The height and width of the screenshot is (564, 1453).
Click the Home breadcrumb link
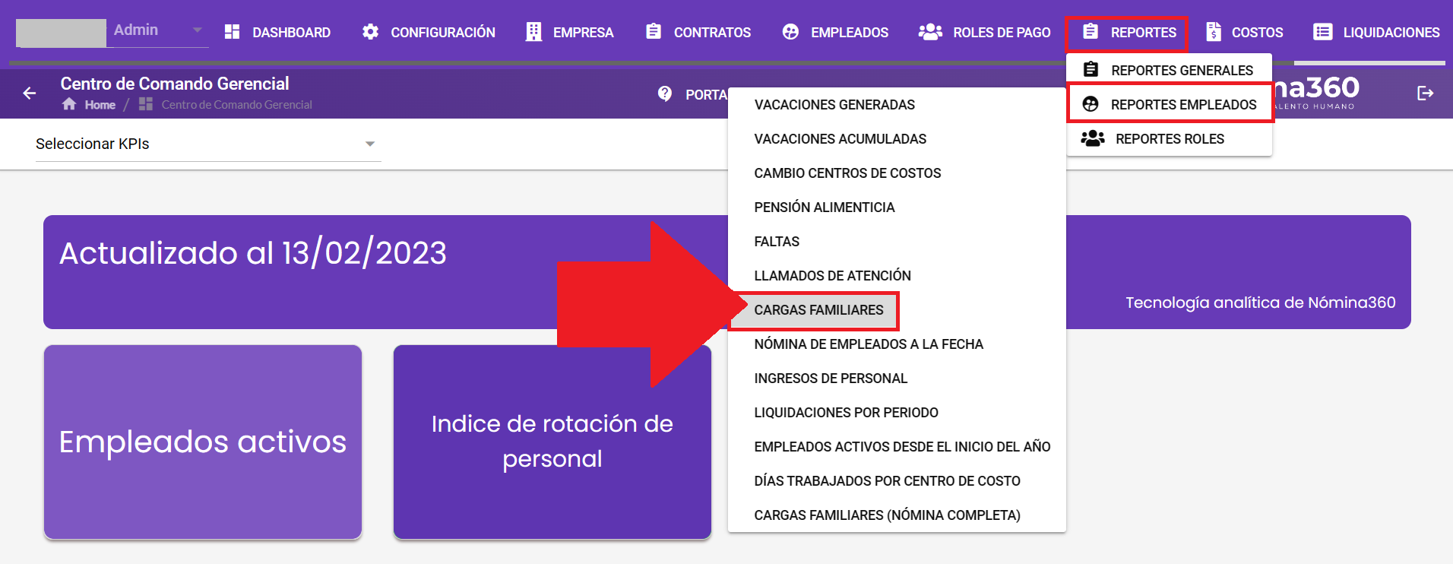[x=100, y=105]
